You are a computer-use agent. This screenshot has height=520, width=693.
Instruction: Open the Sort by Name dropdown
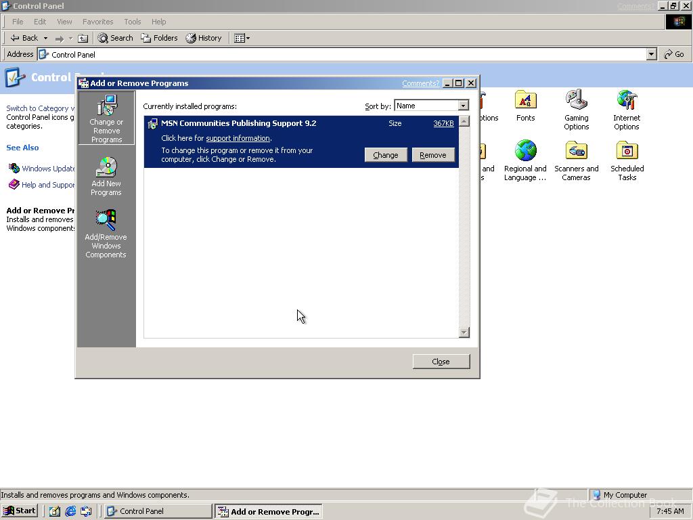(463, 106)
